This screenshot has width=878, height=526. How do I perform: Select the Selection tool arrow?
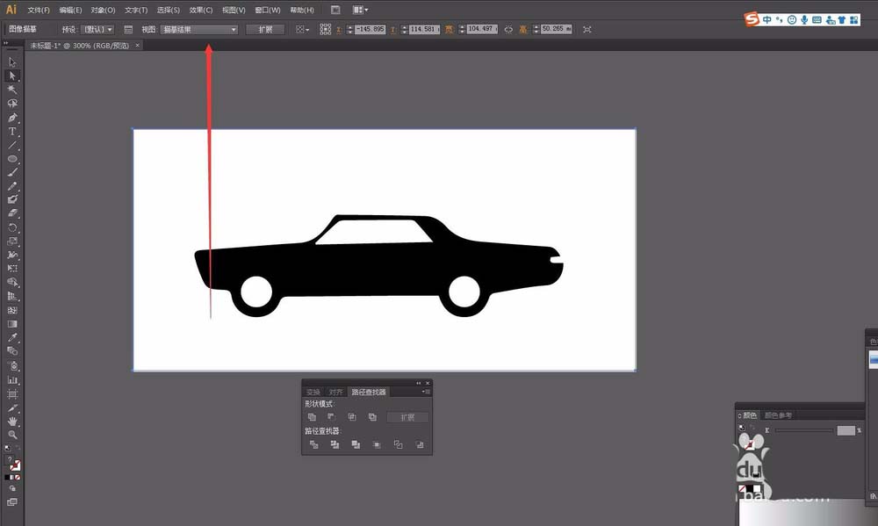coord(12,62)
